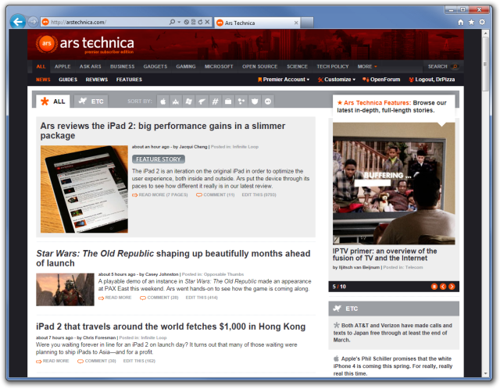Select the ALL section in top navigation
Image resolution: width=500 pixels, height=389 pixels.
coord(41,66)
